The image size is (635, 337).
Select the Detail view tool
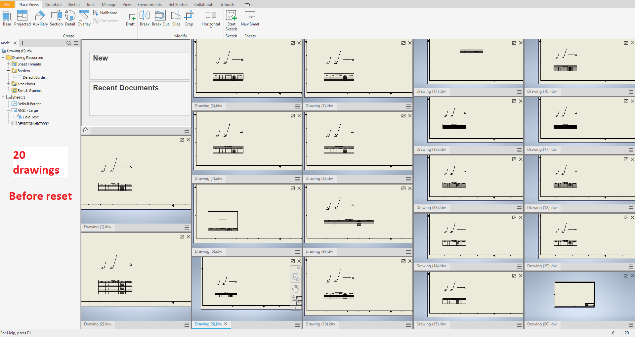tap(70, 18)
